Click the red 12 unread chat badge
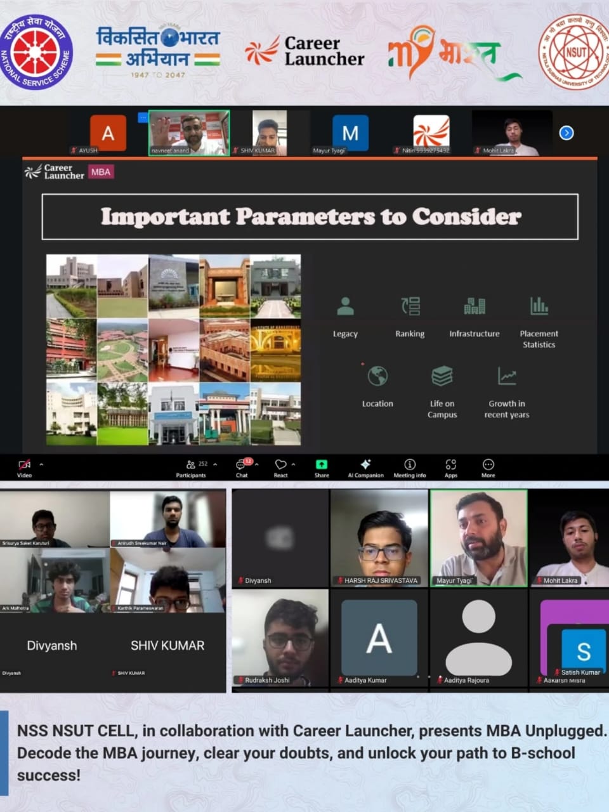 pyautogui.click(x=249, y=461)
